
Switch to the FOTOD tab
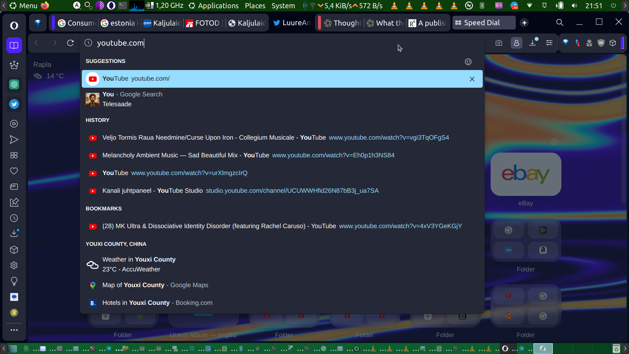[x=203, y=23]
